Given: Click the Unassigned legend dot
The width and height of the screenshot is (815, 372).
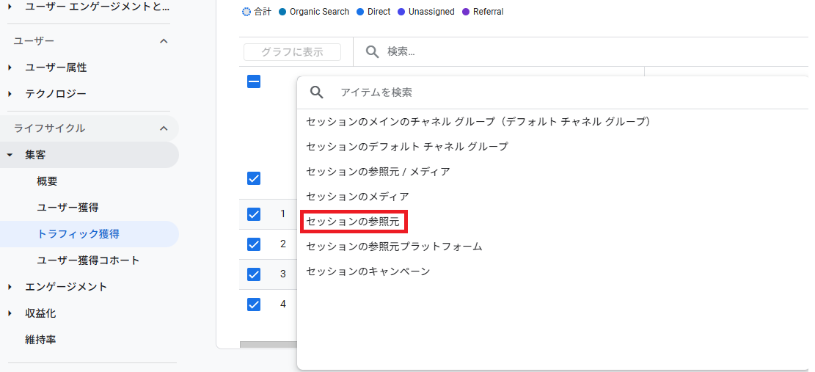Looking at the screenshot, I should [401, 12].
